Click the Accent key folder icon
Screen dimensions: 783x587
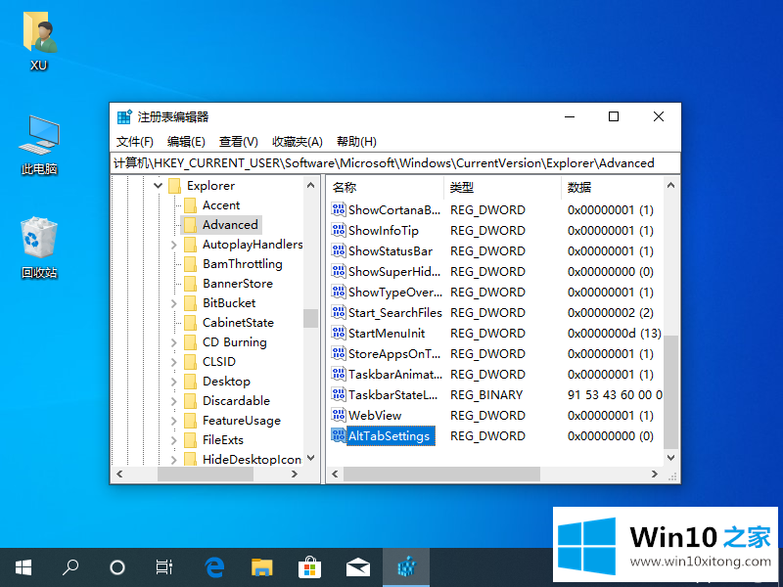click(x=190, y=205)
